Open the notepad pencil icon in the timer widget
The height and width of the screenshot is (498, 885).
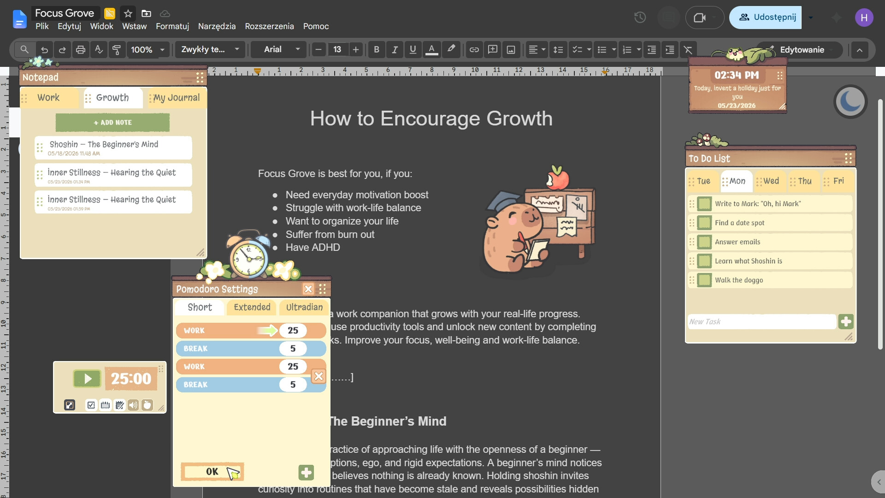coord(120,405)
